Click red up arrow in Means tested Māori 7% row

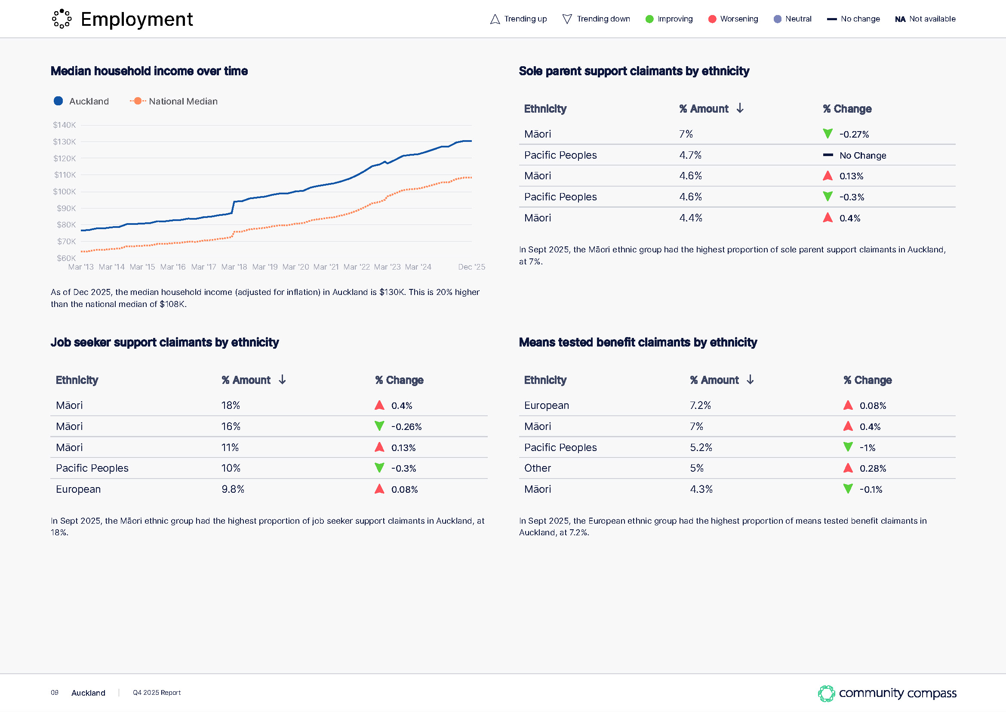[x=848, y=426]
